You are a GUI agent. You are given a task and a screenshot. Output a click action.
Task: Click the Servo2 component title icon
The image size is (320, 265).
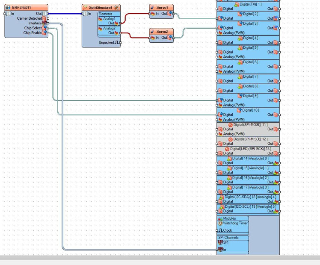[153, 32]
